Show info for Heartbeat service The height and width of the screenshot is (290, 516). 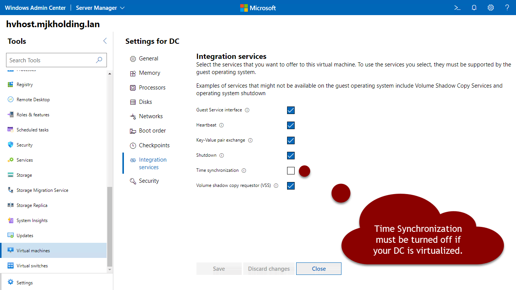click(221, 125)
